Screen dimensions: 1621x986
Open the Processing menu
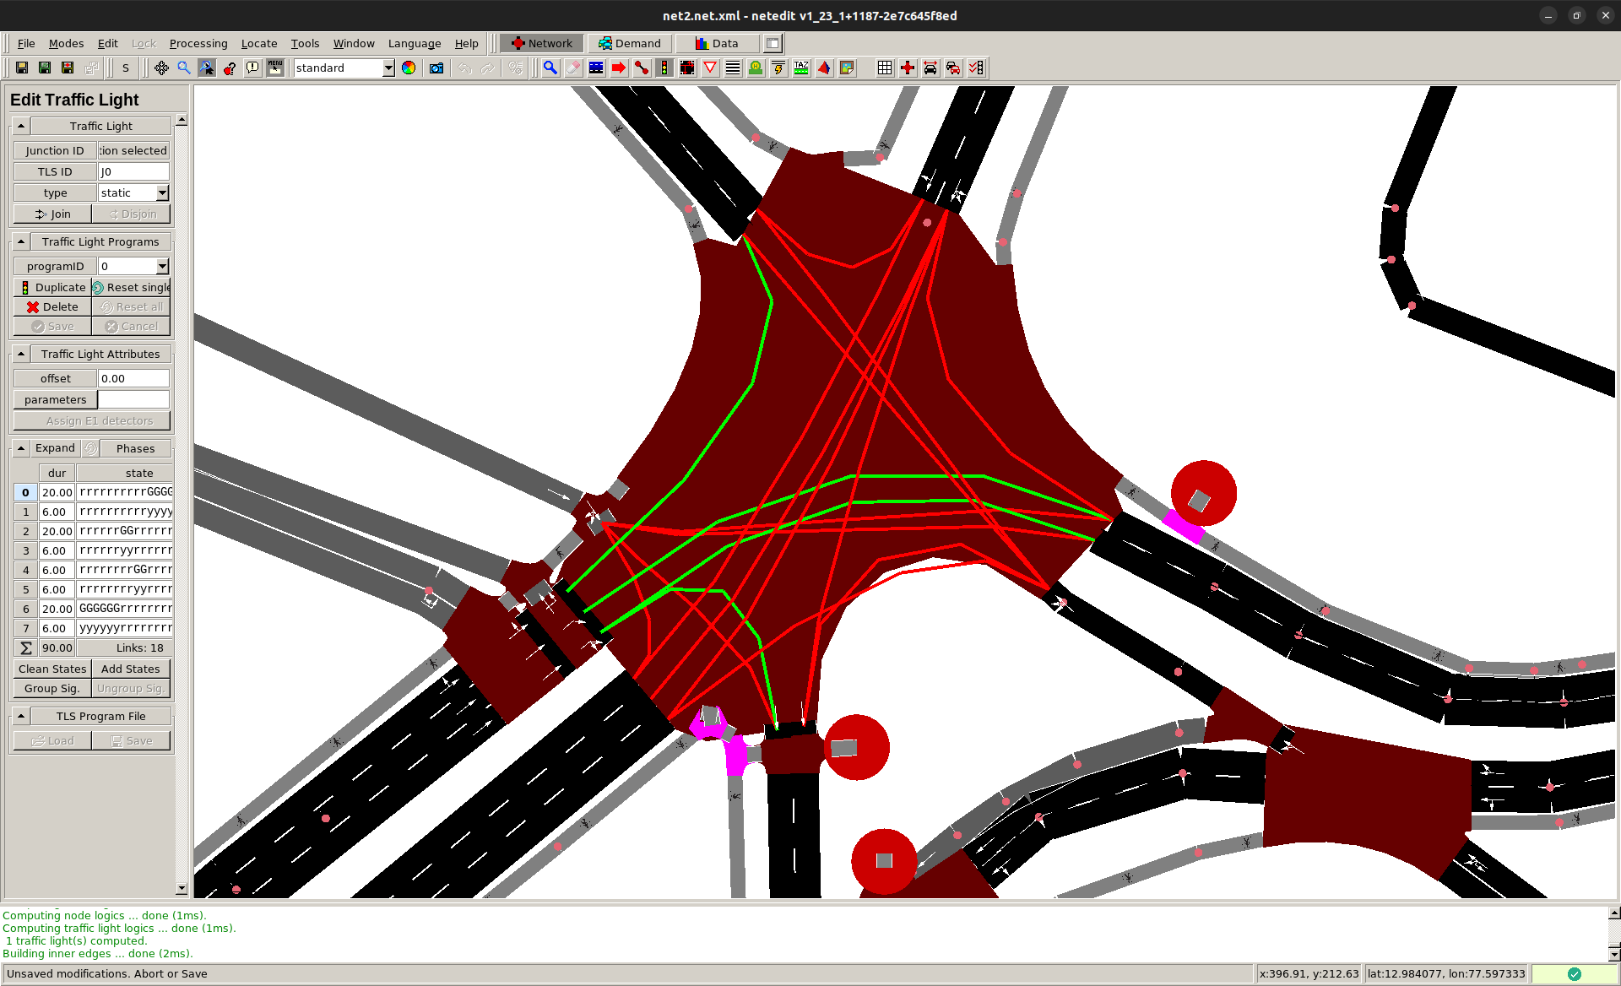click(198, 43)
